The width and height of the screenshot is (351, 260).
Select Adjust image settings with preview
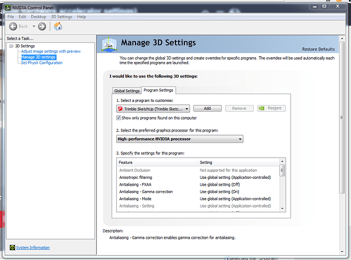click(51, 51)
